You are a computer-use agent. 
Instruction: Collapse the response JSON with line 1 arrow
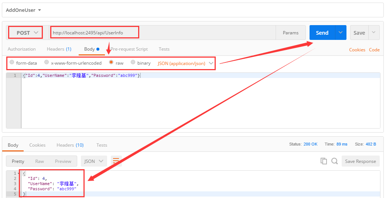(18, 173)
